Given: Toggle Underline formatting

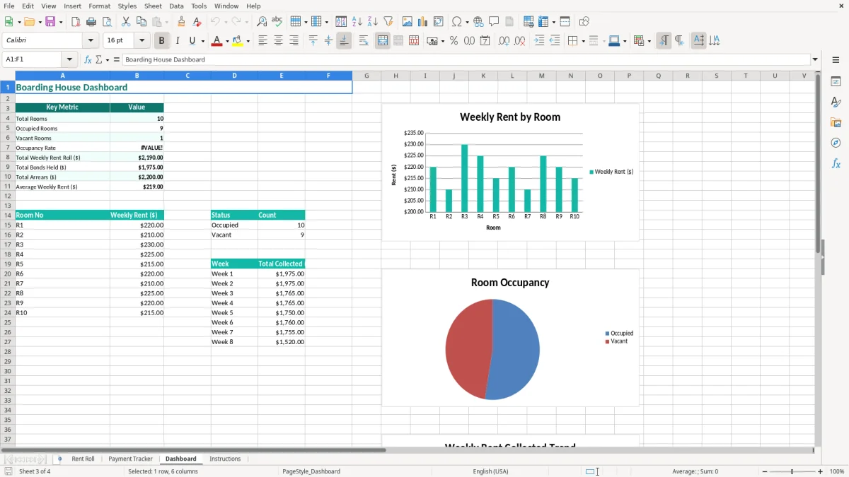Looking at the screenshot, I should [x=192, y=41].
